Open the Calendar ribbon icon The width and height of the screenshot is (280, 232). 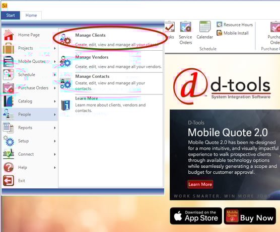click(205, 27)
